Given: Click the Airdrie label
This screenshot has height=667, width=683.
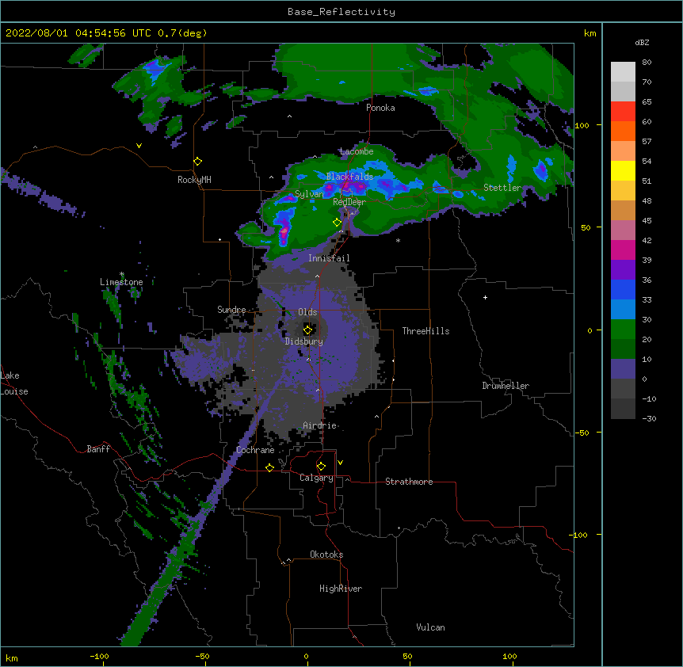Looking at the screenshot, I should [x=320, y=425].
